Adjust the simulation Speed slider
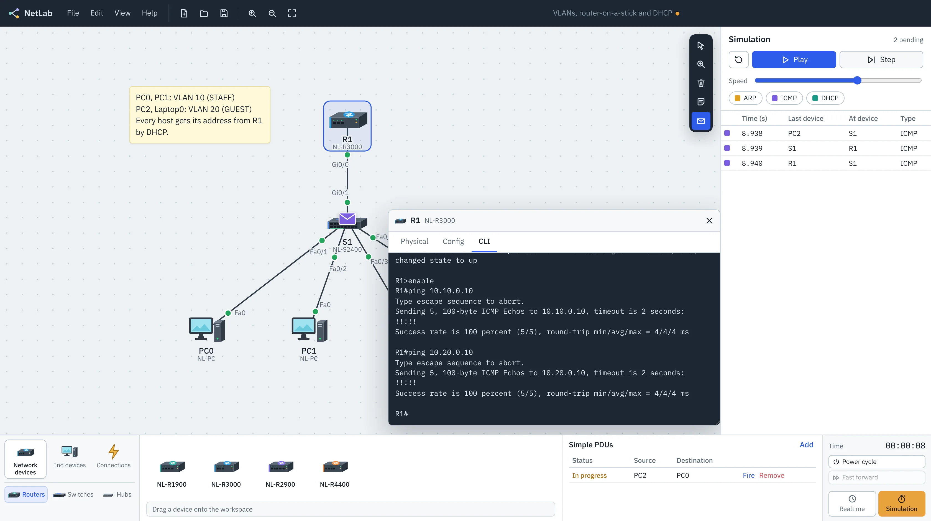Screen dimensions: 931x521 click(838, 81)
